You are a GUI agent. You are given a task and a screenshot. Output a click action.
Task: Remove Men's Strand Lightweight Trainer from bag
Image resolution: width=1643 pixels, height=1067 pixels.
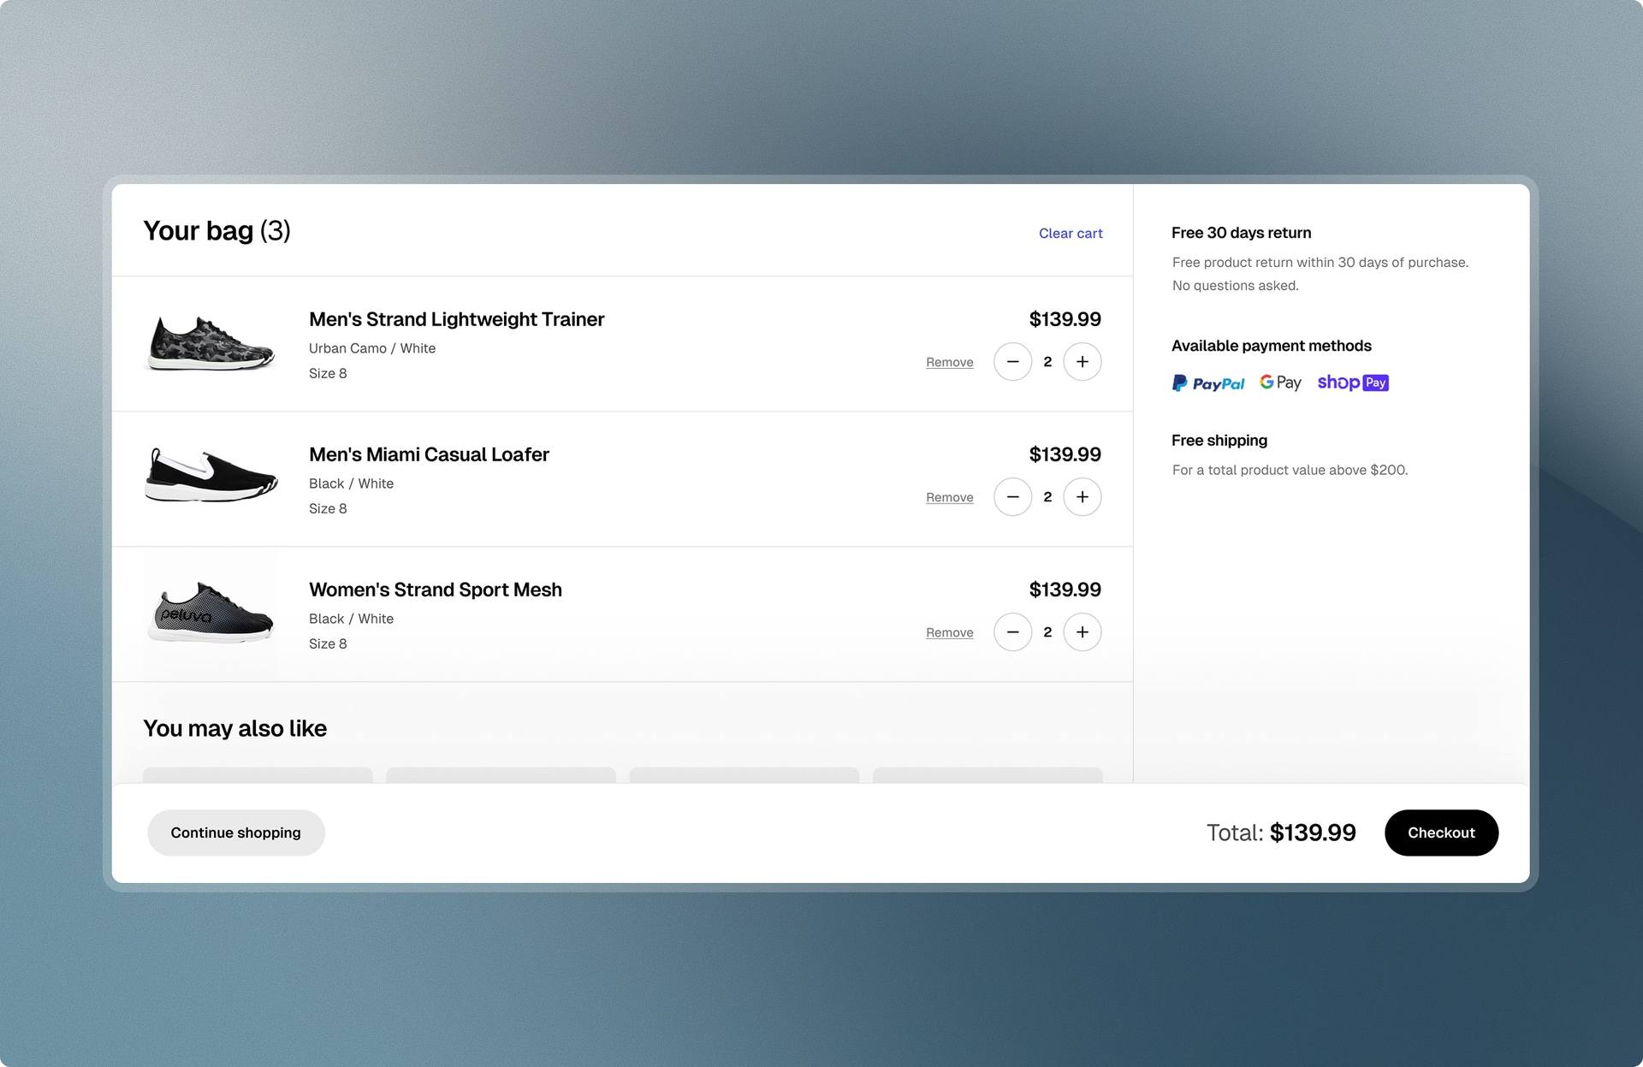click(x=949, y=361)
